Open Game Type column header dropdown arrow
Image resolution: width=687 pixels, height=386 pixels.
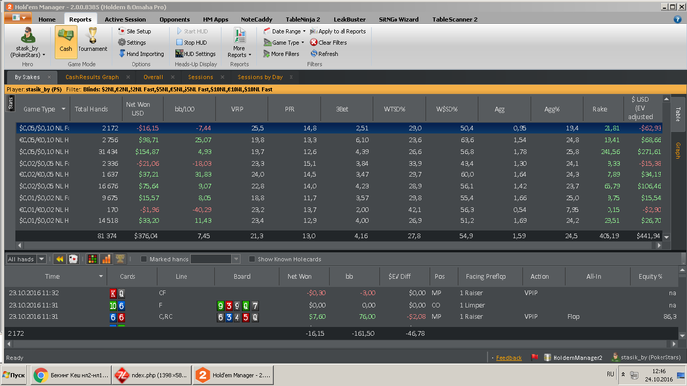click(63, 109)
